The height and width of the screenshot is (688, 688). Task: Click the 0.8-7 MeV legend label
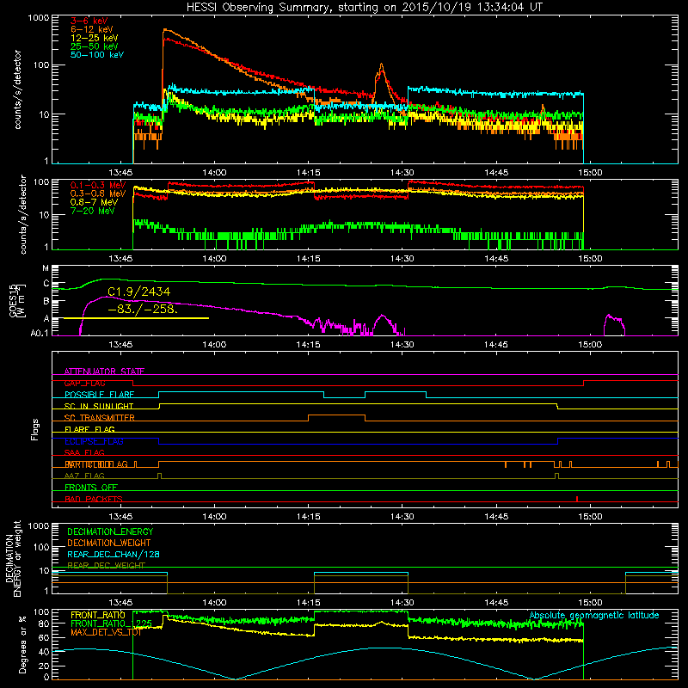(x=94, y=202)
